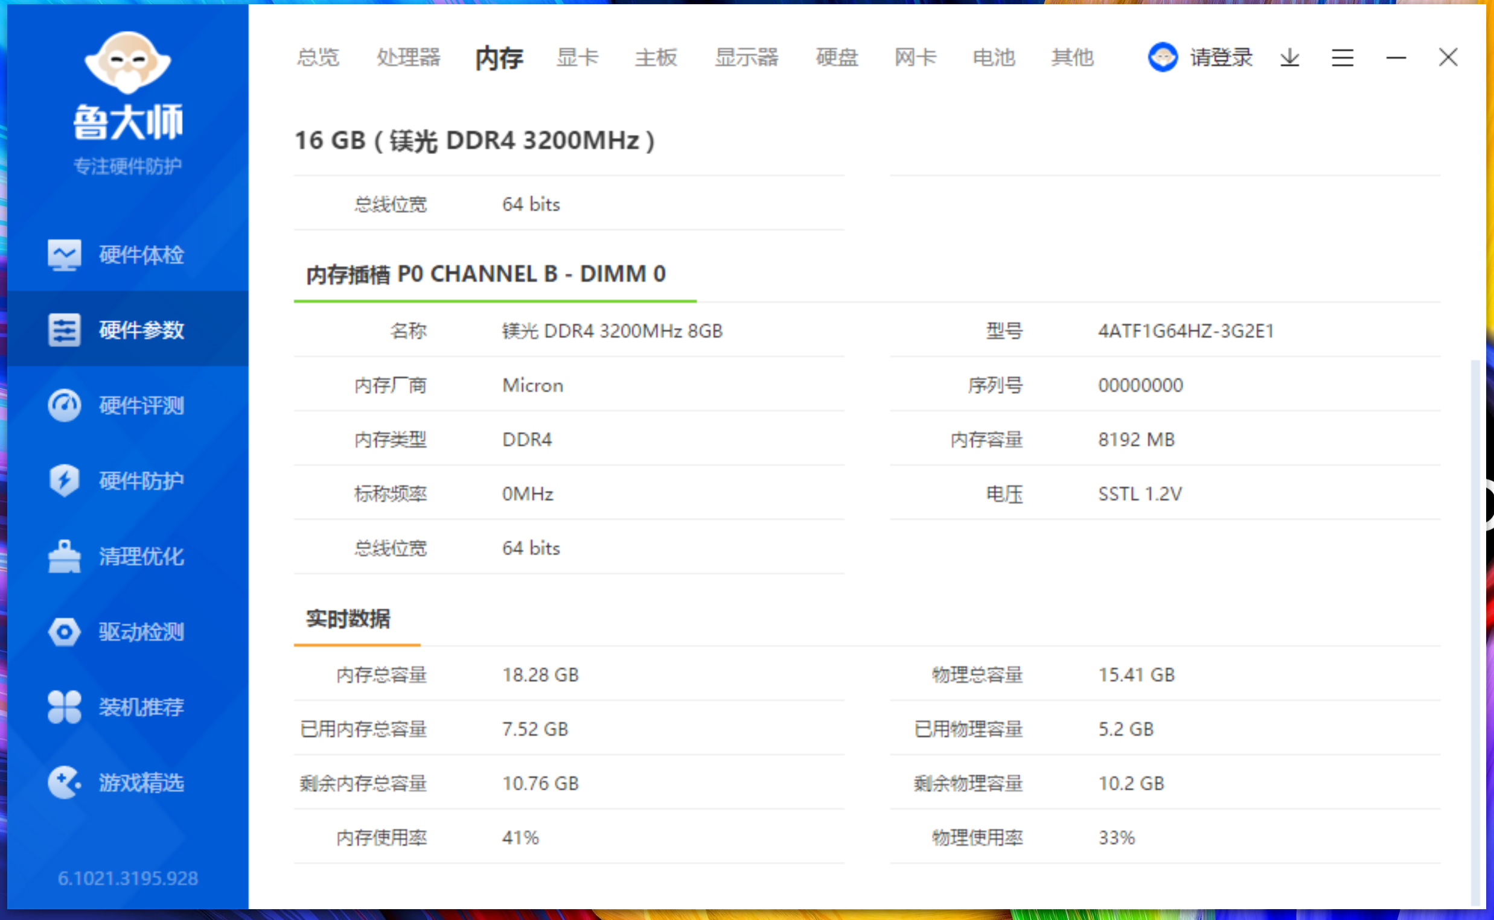Click the 10.76 GB remaining memory value
Image resolution: width=1494 pixels, height=920 pixels.
[x=540, y=783]
